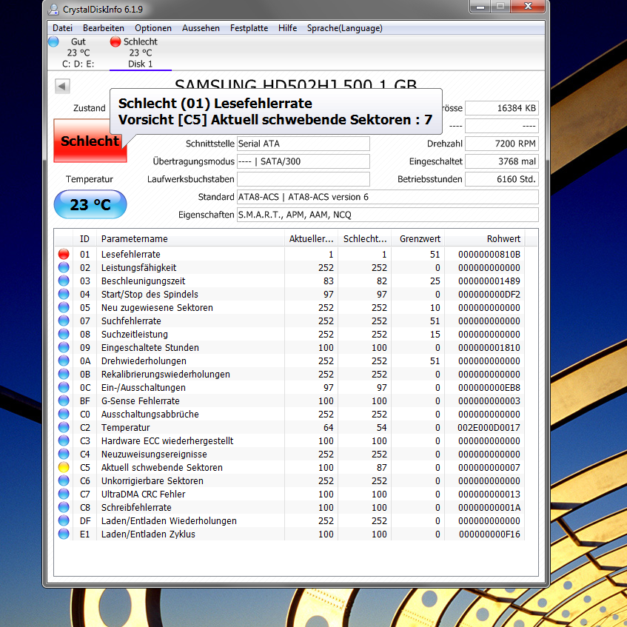
Task: Select raw value 002E000D0017
Action: click(x=489, y=427)
